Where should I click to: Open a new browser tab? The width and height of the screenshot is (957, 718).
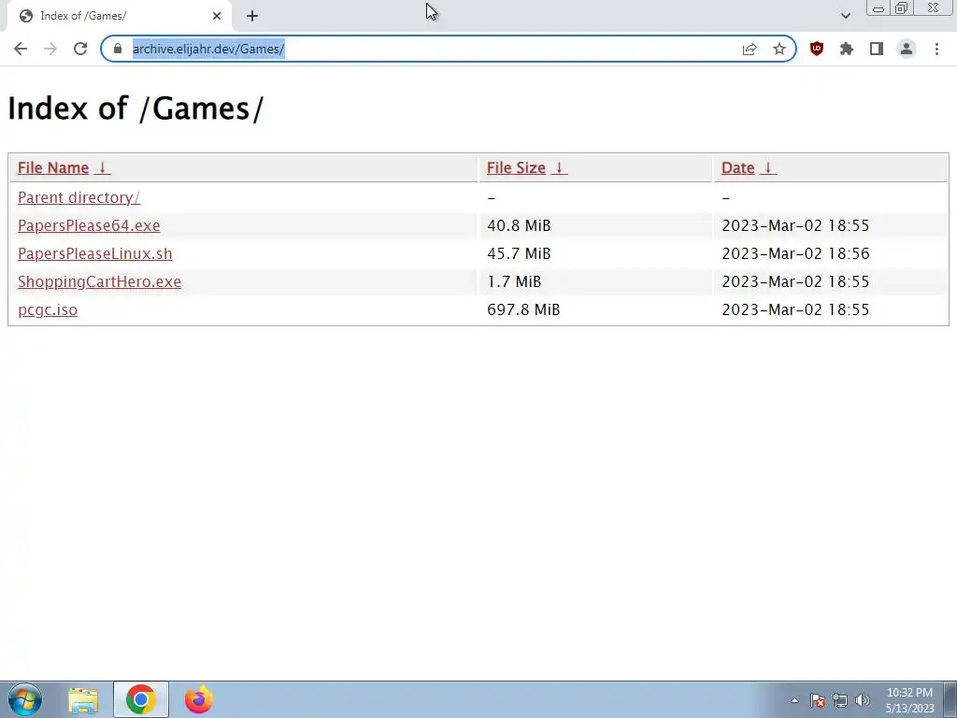click(x=252, y=16)
